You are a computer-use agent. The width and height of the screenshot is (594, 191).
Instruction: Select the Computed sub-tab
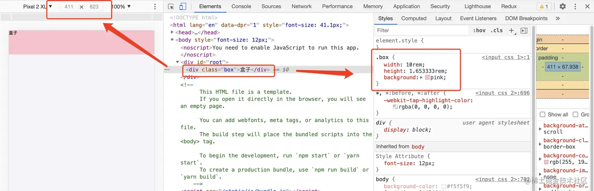pyautogui.click(x=414, y=18)
